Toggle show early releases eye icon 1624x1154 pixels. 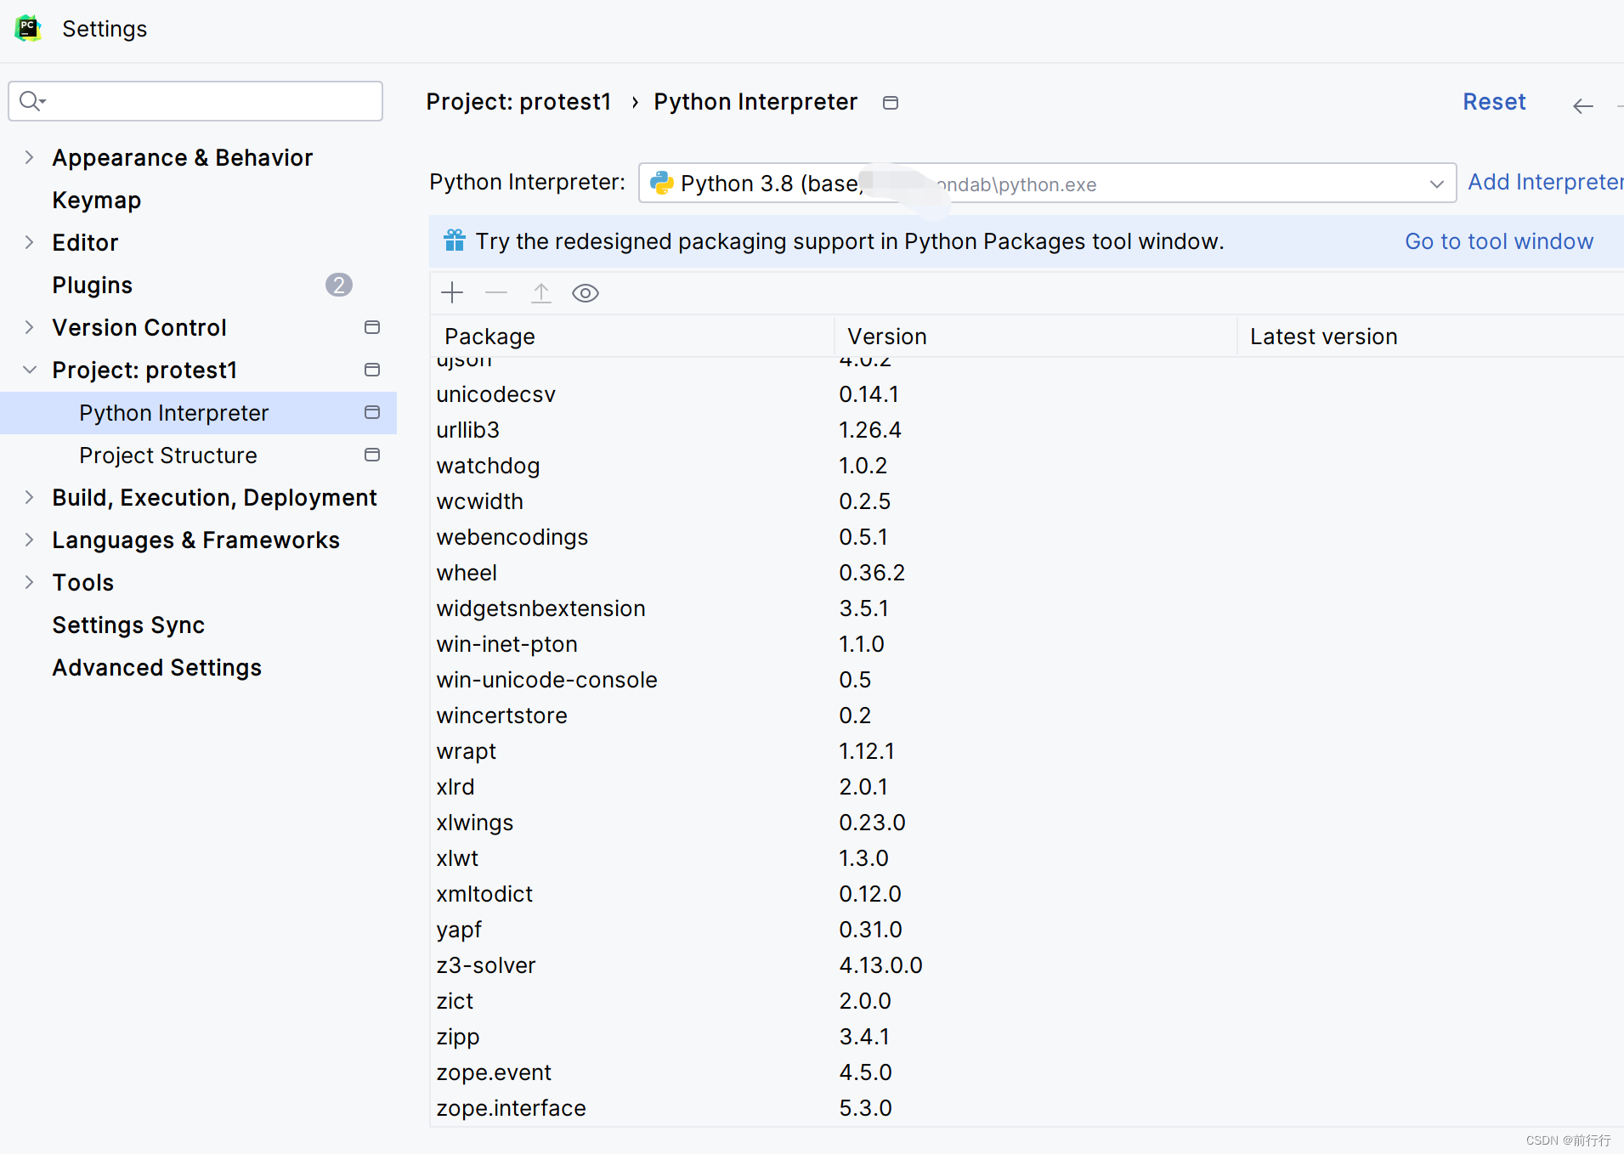click(586, 293)
